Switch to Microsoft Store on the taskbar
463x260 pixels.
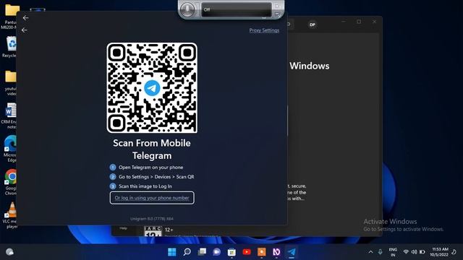pos(231,252)
